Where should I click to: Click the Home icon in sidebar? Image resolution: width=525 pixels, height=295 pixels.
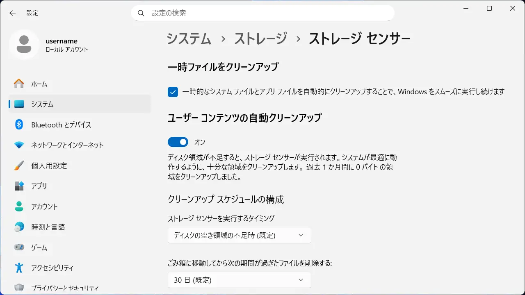[x=19, y=84]
